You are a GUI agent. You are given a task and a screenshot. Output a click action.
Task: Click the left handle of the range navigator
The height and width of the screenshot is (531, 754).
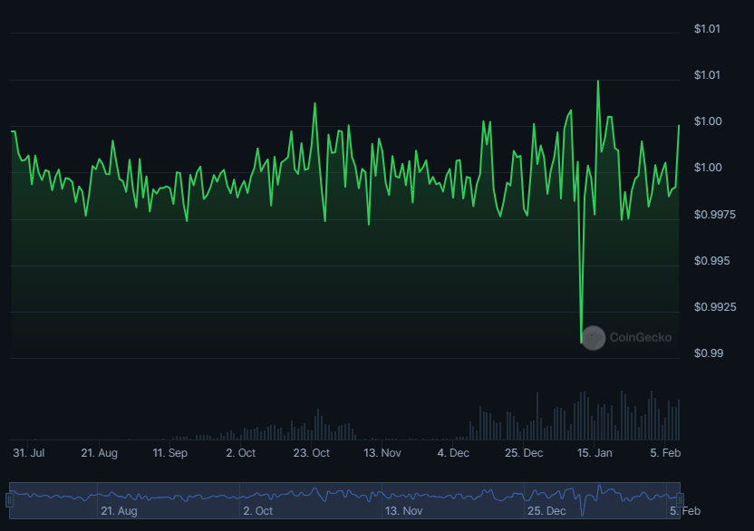point(10,499)
